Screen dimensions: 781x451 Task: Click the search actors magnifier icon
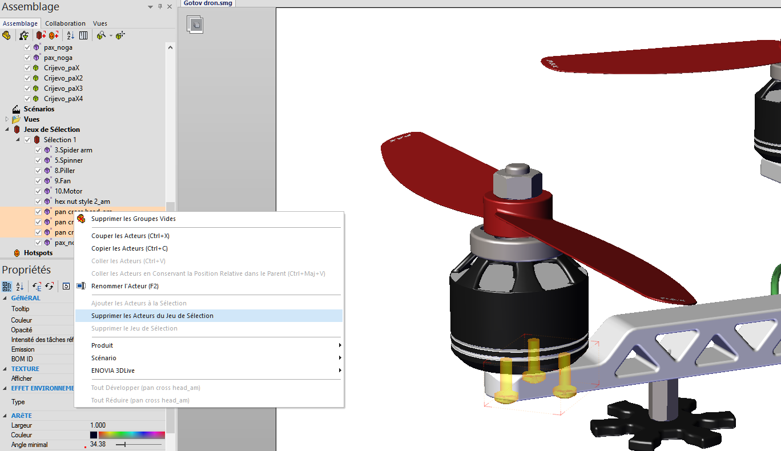(101, 35)
